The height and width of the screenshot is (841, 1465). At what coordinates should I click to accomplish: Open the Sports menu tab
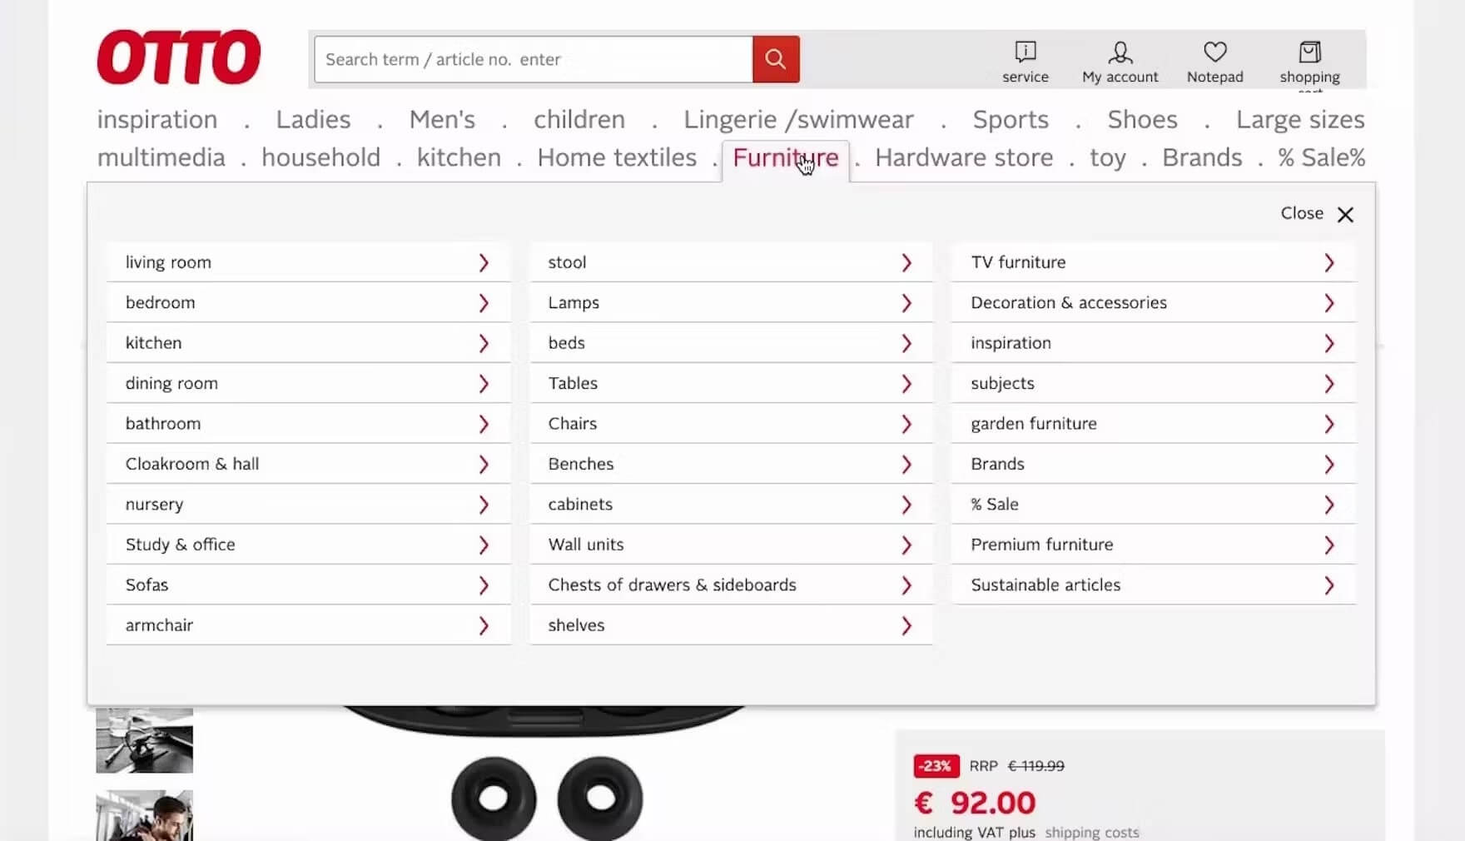coord(1010,119)
